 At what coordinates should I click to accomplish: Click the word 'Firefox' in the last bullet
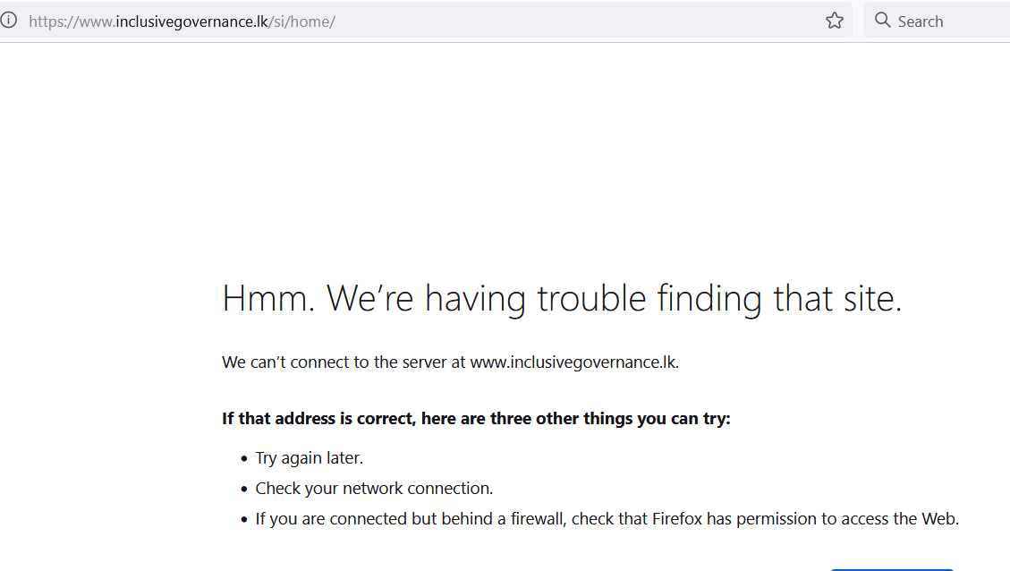[677, 519]
